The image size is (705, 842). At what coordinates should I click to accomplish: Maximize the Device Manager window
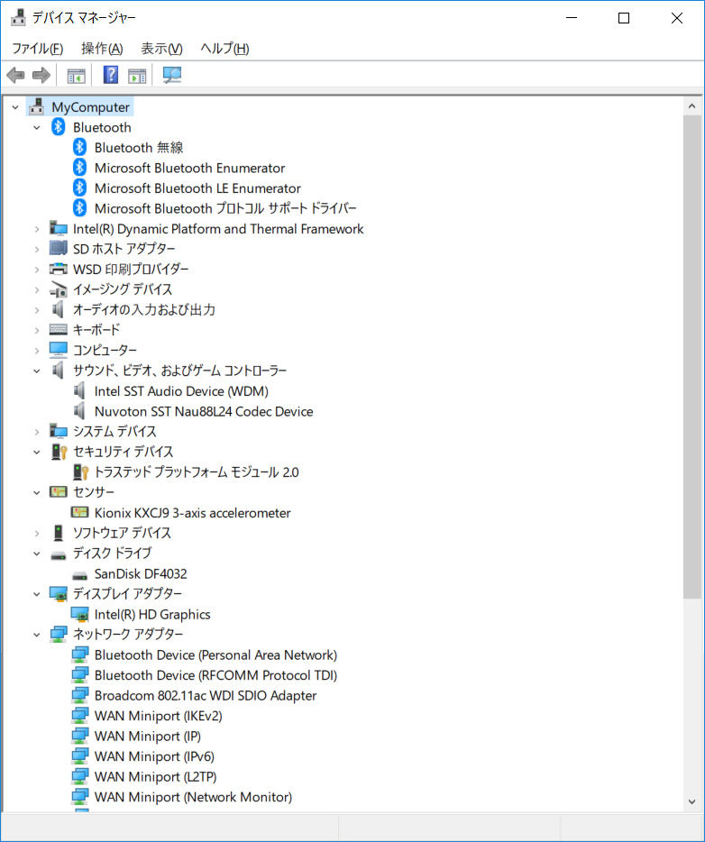click(624, 18)
